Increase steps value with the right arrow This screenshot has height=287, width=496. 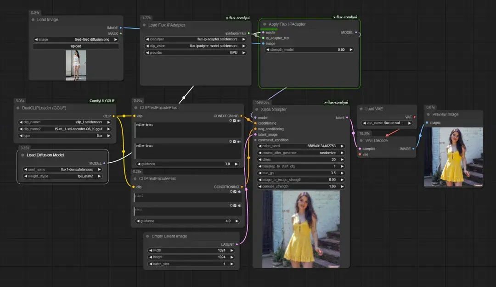(342, 160)
